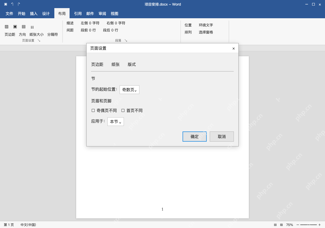
Task: Switch to the 视图 tab
Action: 115,13
